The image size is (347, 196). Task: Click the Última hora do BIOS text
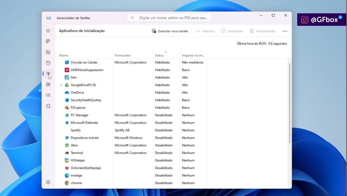coord(262,44)
